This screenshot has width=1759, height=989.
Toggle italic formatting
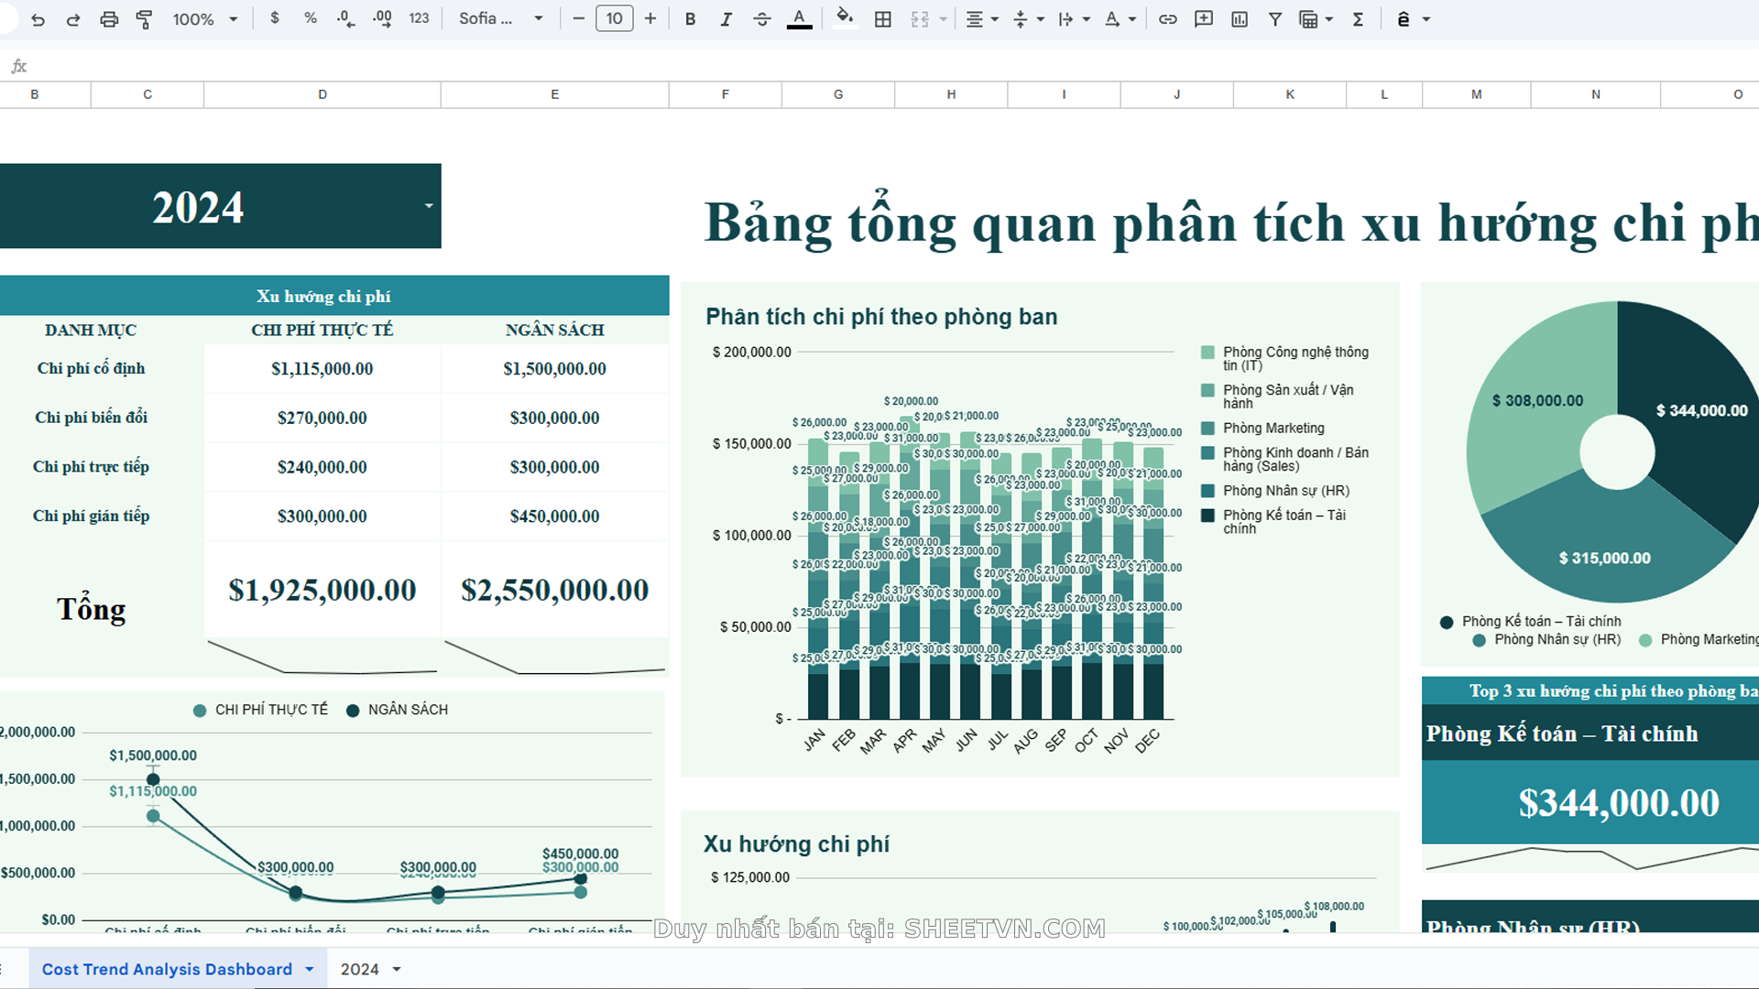[726, 18]
